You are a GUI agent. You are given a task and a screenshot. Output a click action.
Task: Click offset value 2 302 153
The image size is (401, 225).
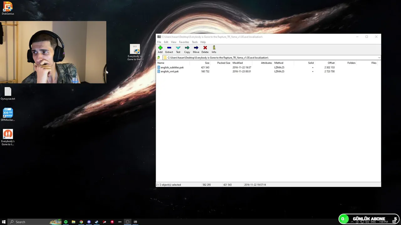(329, 67)
